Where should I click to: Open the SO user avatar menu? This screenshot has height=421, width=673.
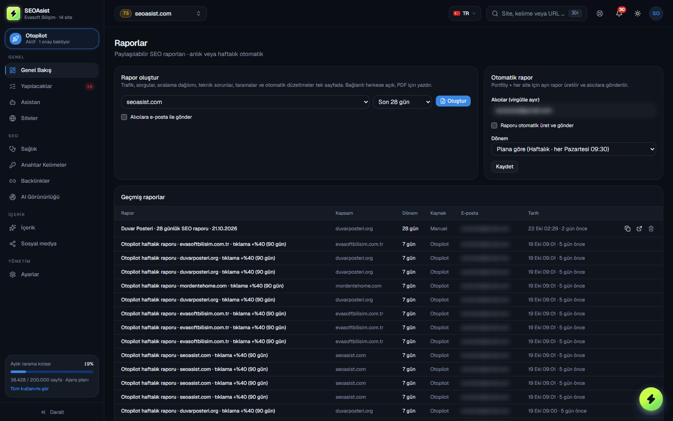(656, 13)
